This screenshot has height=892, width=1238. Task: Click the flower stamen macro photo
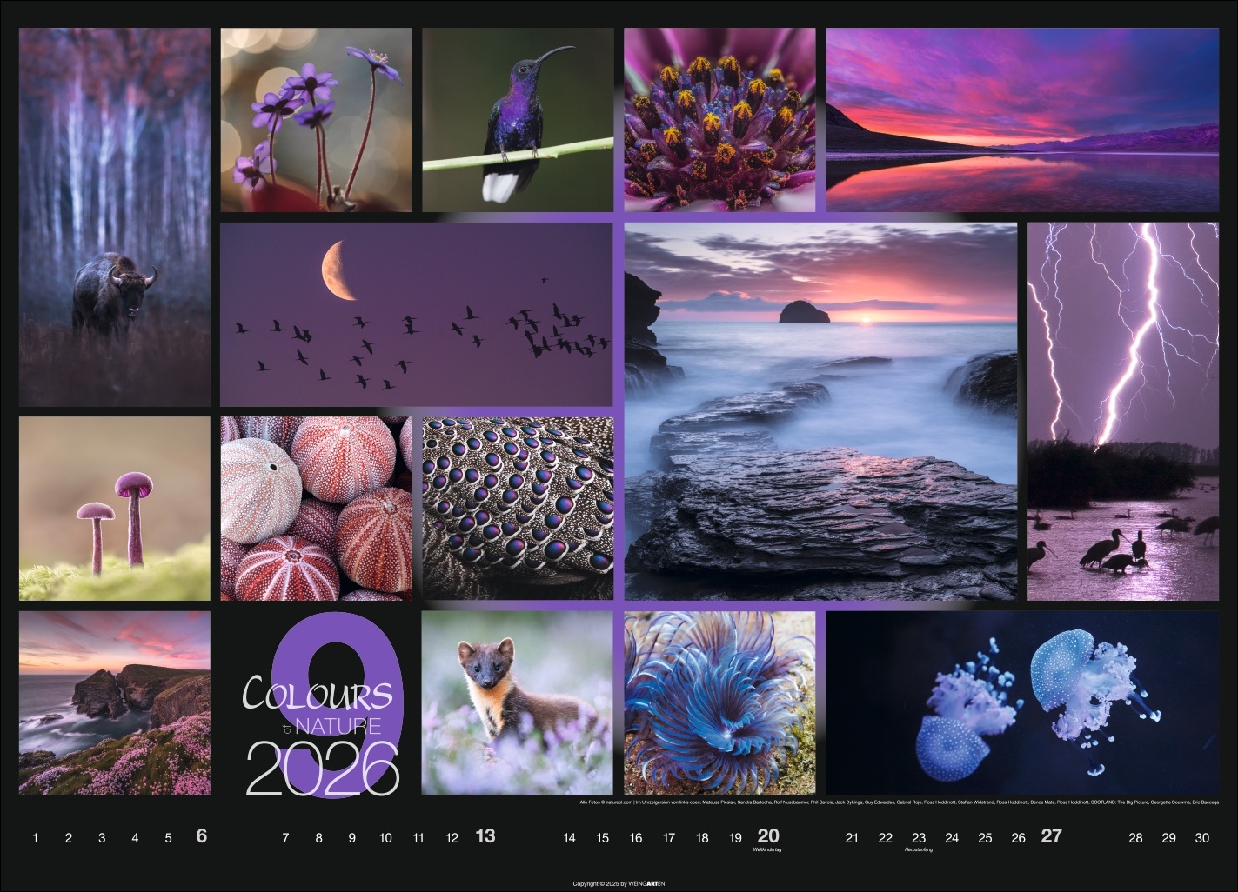pyautogui.click(x=719, y=120)
